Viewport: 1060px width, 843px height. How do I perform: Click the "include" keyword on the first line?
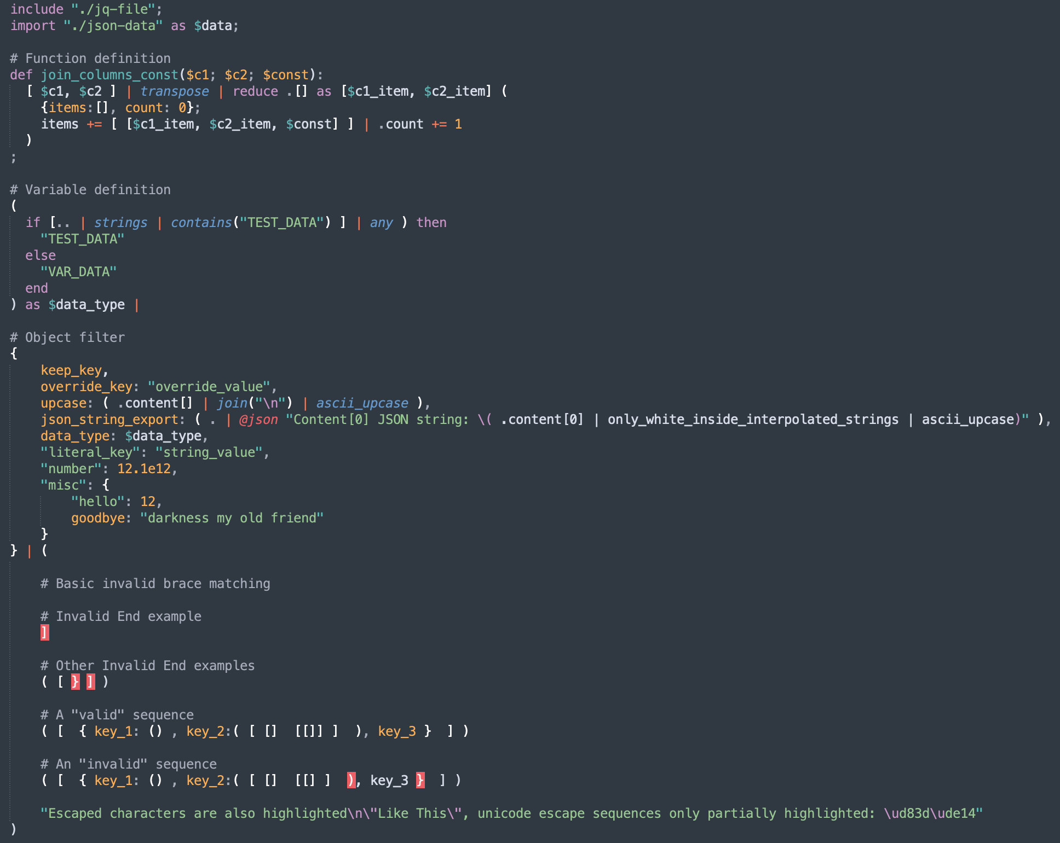[37, 9]
